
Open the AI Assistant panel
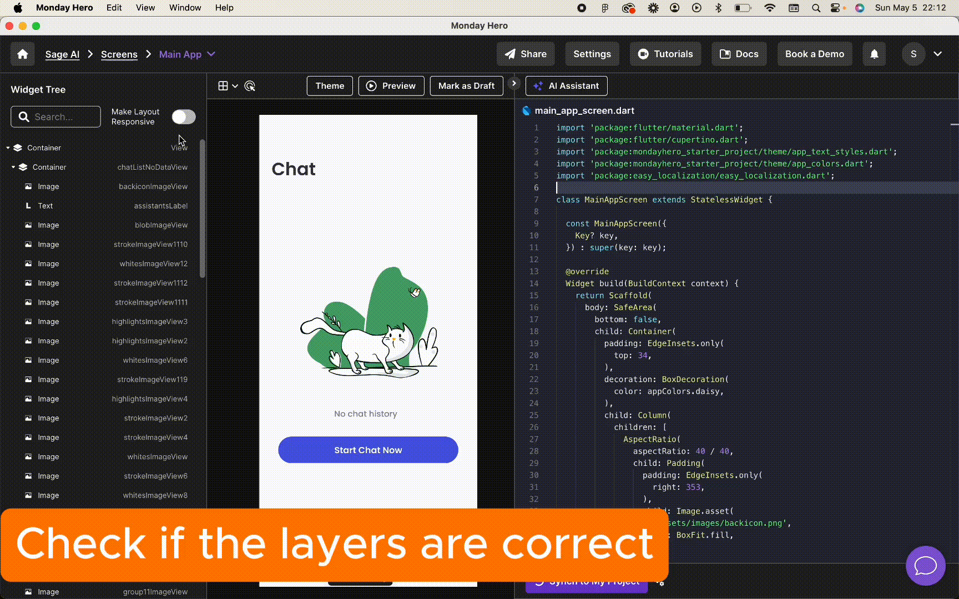(566, 86)
